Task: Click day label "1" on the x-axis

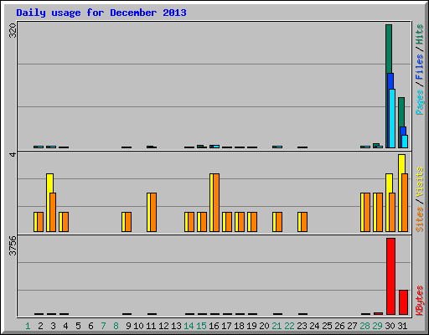Action: coord(28,326)
